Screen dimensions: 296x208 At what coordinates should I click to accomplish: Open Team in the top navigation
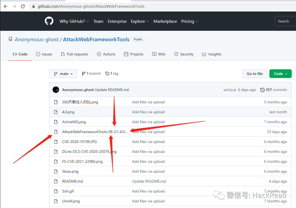pos(98,21)
